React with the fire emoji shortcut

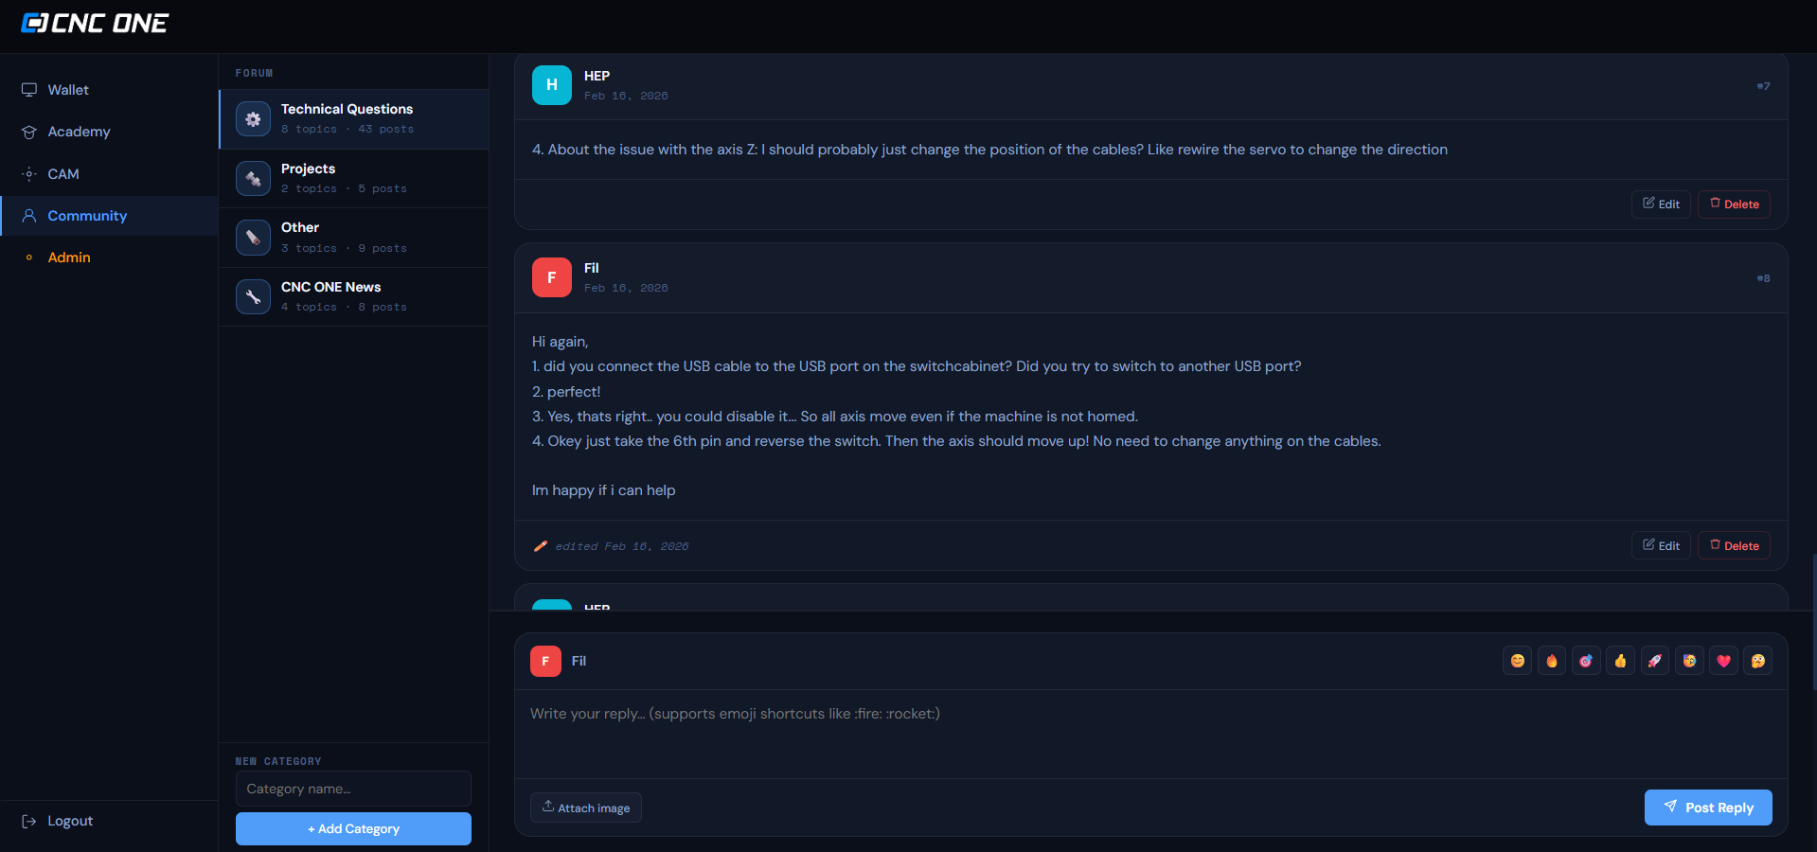1551,660
